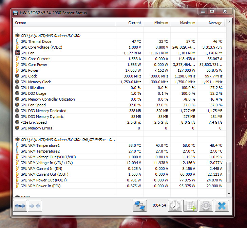Open sensor settings gear button
This screenshot has width=247, height=228.
[206, 206]
